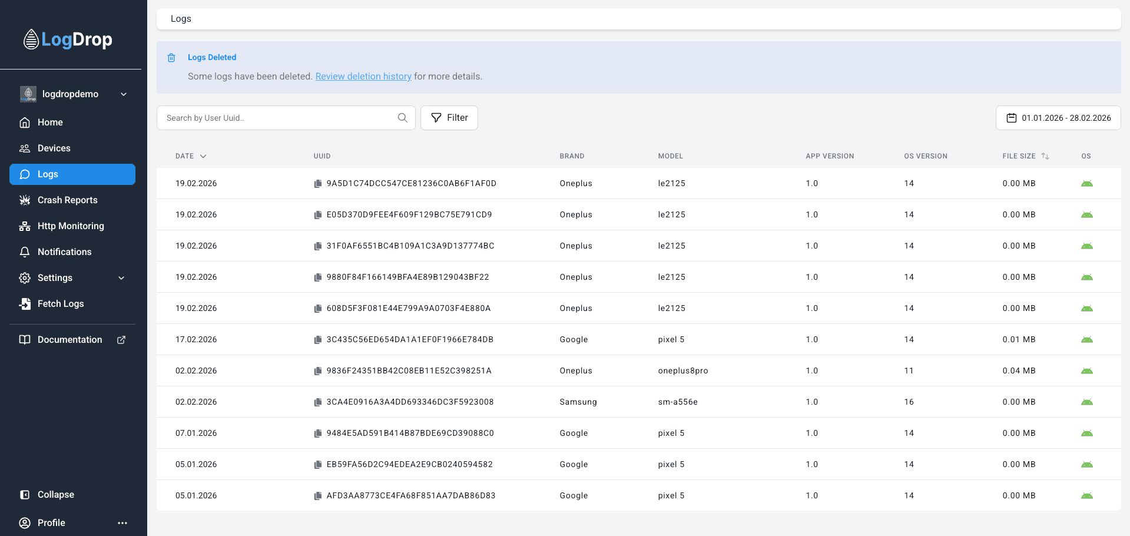The width and height of the screenshot is (1130, 536).
Task: Copy UUID 608D5F3F081E44E799A9A0703F4E880A
Action: (x=318, y=309)
